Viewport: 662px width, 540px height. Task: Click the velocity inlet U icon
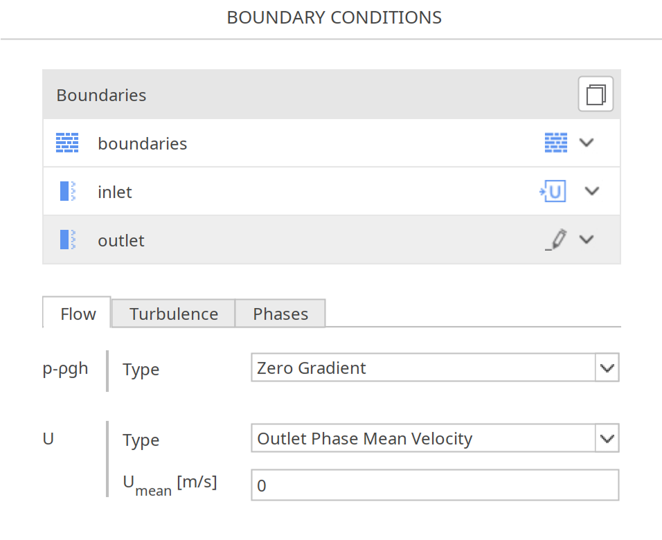pyautogui.click(x=553, y=191)
